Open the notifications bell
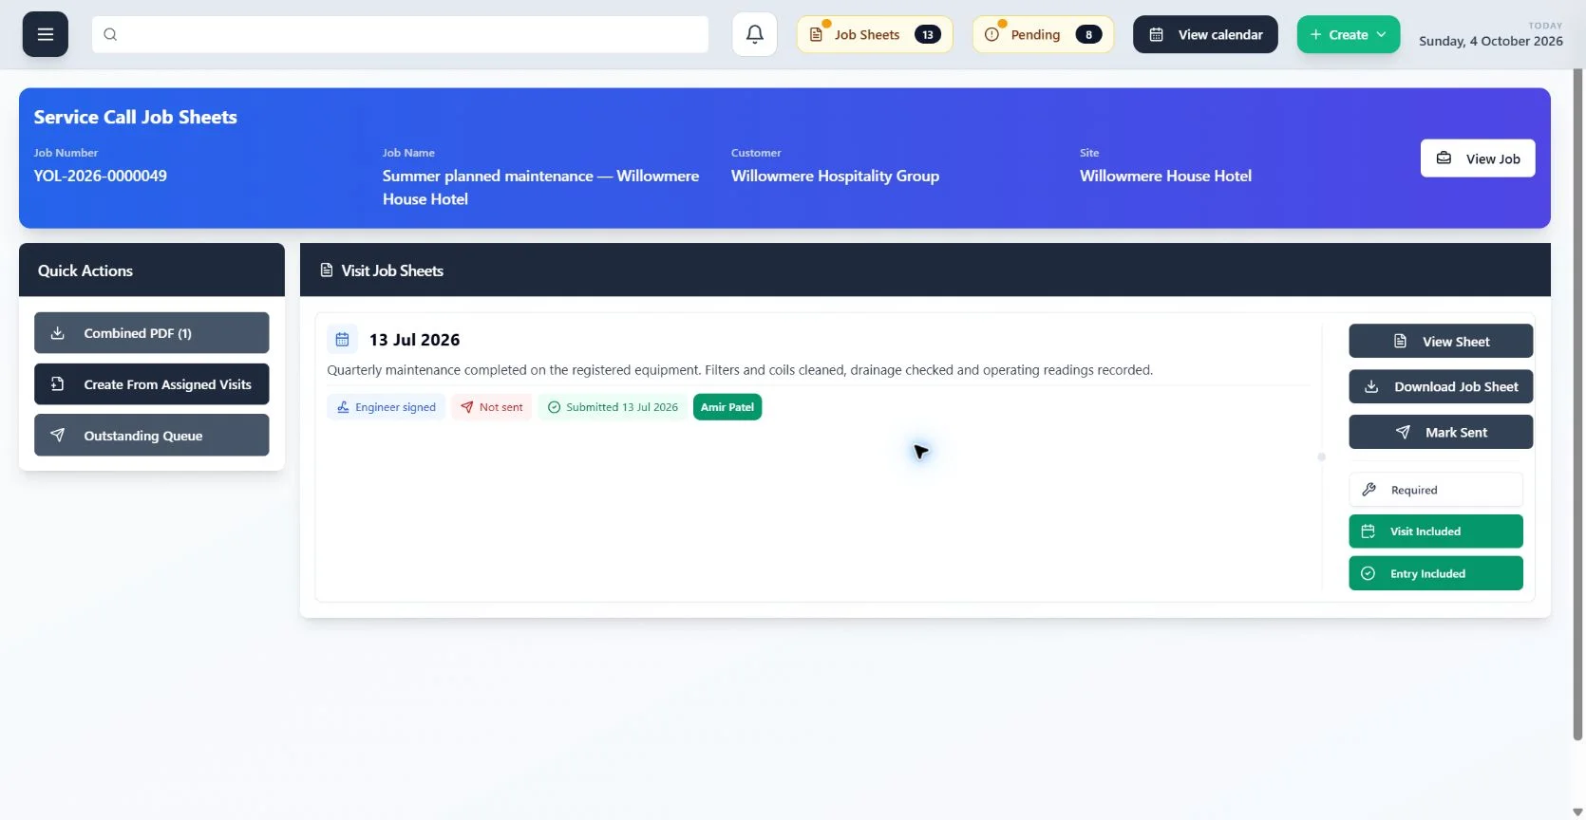This screenshot has height=820, width=1586. click(x=755, y=34)
